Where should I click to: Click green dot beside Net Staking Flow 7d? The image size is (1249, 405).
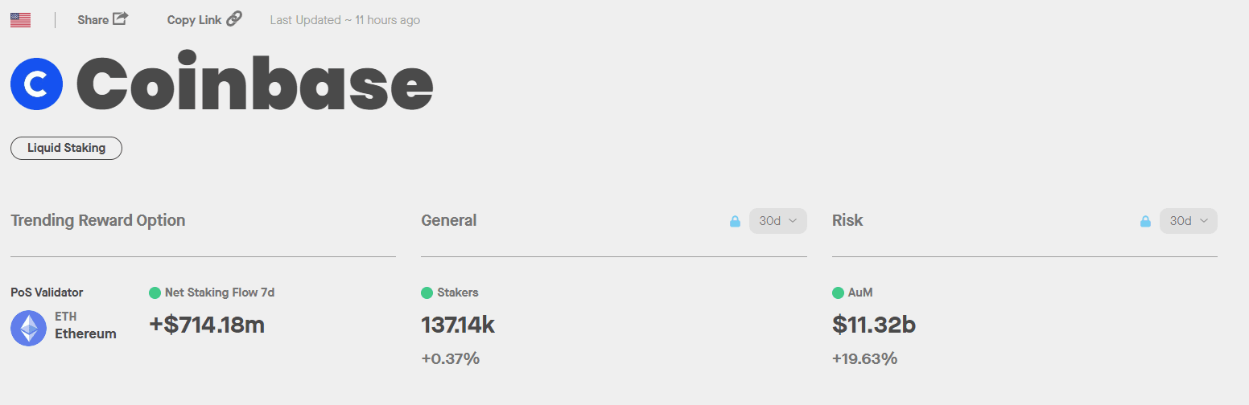pos(155,292)
